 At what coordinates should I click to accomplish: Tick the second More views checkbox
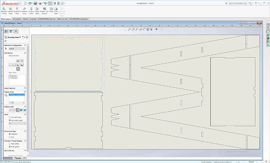[10, 78]
